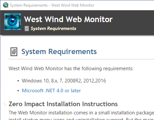Screen dimensions: 154x120
Task: Click the bullet point before Microsoft .NET
Action: (x=18, y=91)
